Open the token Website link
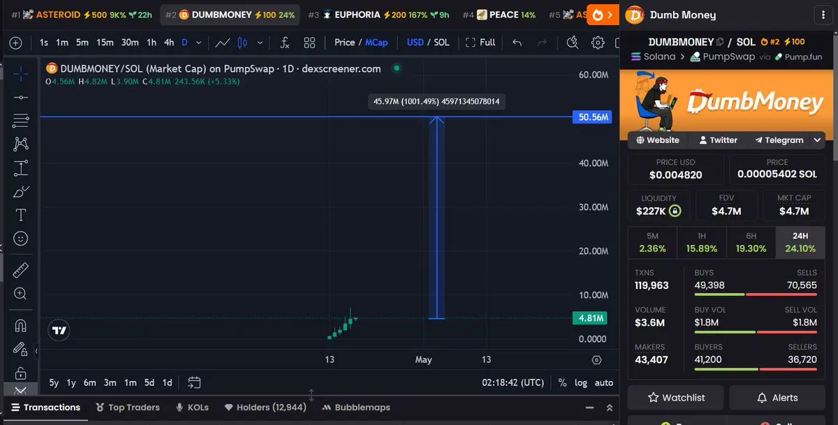 [x=657, y=140]
